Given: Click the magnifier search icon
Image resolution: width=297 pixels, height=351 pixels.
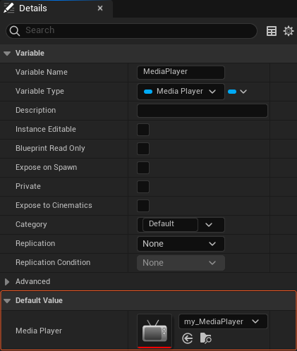Looking at the screenshot, I should (x=15, y=31).
